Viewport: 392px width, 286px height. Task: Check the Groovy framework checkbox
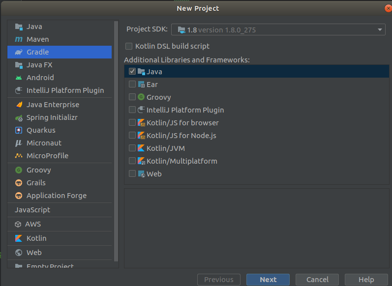click(132, 97)
